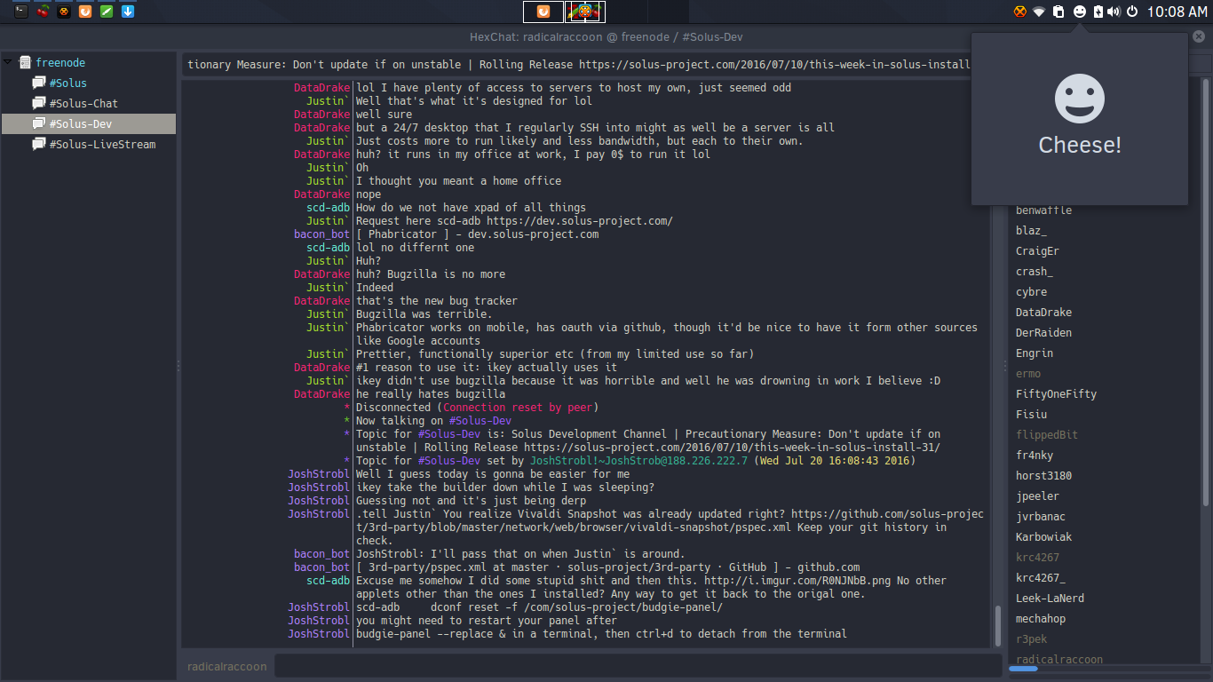Click the large smiley in the Cheese popup
This screenshot has height=682, width=1213.
click(1080, 99)
